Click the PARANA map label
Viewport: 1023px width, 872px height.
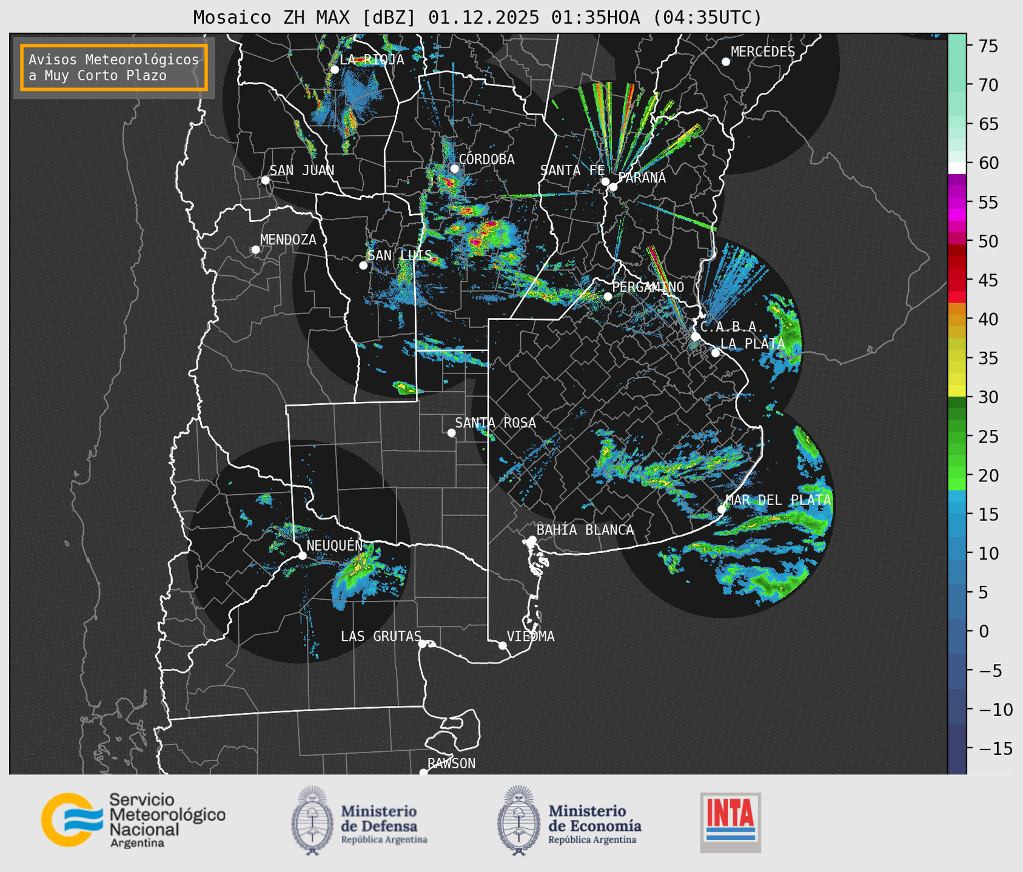click(x=642, y=178)
